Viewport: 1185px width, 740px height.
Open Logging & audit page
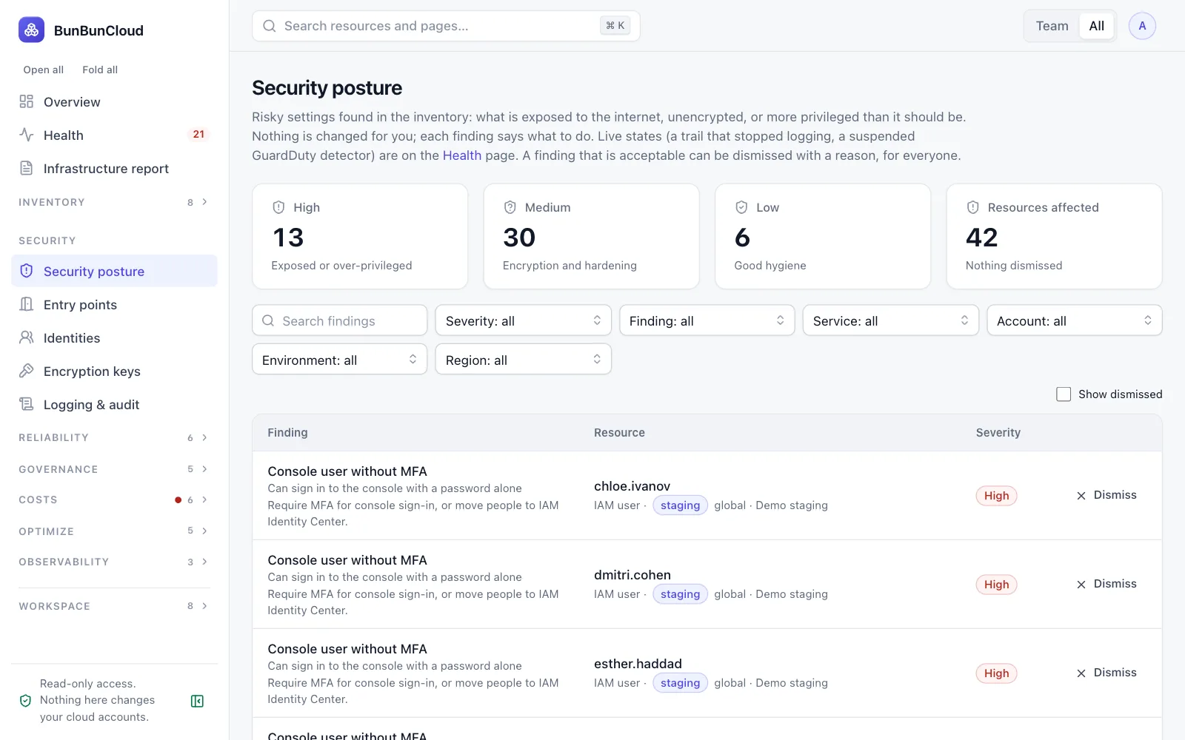coord(114,404)
